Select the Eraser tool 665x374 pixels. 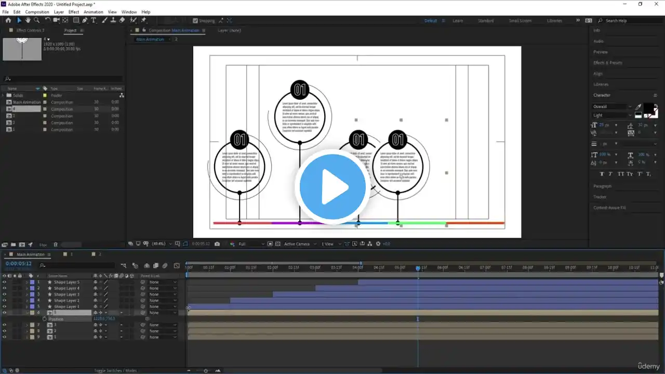click(122, 20)
